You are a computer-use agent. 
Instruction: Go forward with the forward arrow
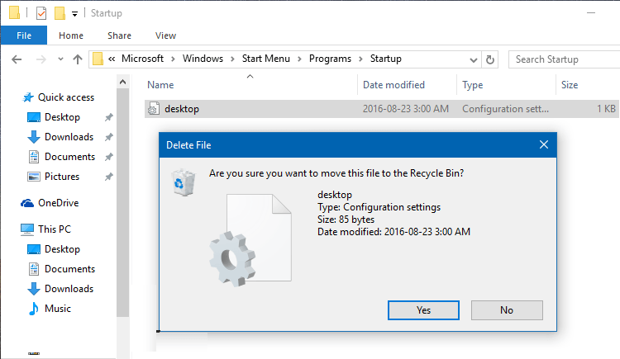click(41, 59)
